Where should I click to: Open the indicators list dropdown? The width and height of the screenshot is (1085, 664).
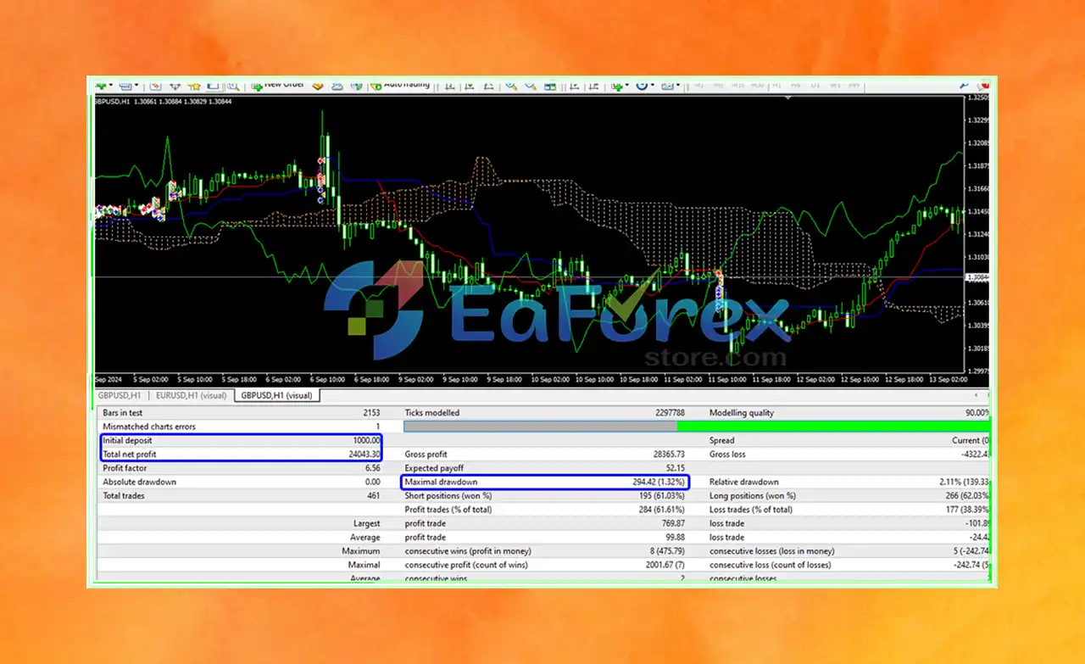click(626, 85)
